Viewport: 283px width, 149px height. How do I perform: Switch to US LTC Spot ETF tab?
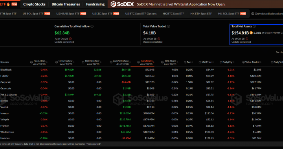click(x=106, y=14)
